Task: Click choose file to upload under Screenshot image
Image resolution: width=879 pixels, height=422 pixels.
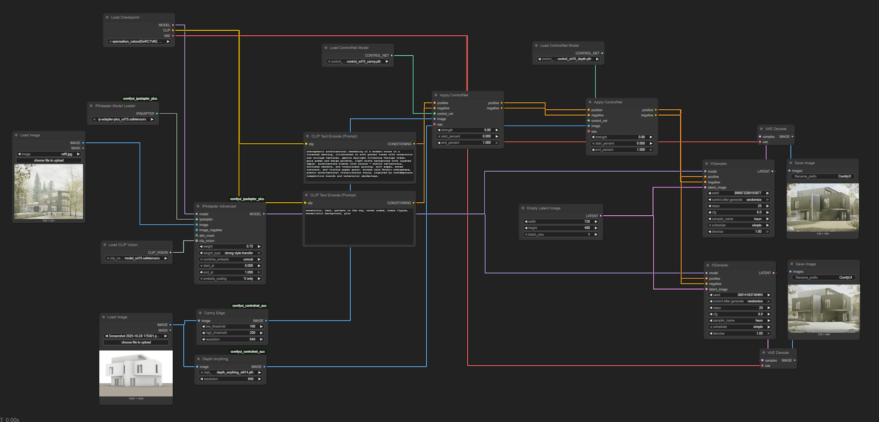Action: [x=136, y=342]
